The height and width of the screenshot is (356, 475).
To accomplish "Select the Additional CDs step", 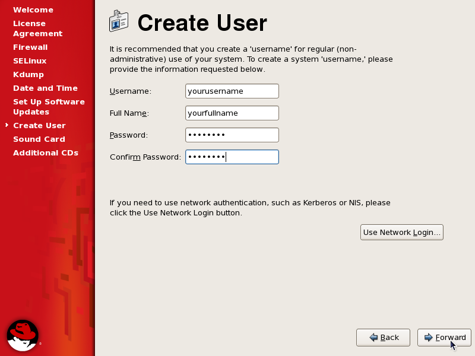I will 46,152.
